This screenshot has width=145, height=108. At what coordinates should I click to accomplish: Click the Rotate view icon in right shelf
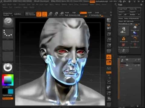pos(109,99)
